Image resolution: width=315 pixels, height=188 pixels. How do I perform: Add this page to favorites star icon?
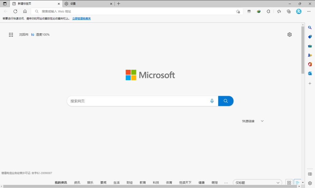pyautogui.click(x=238, y=11)
